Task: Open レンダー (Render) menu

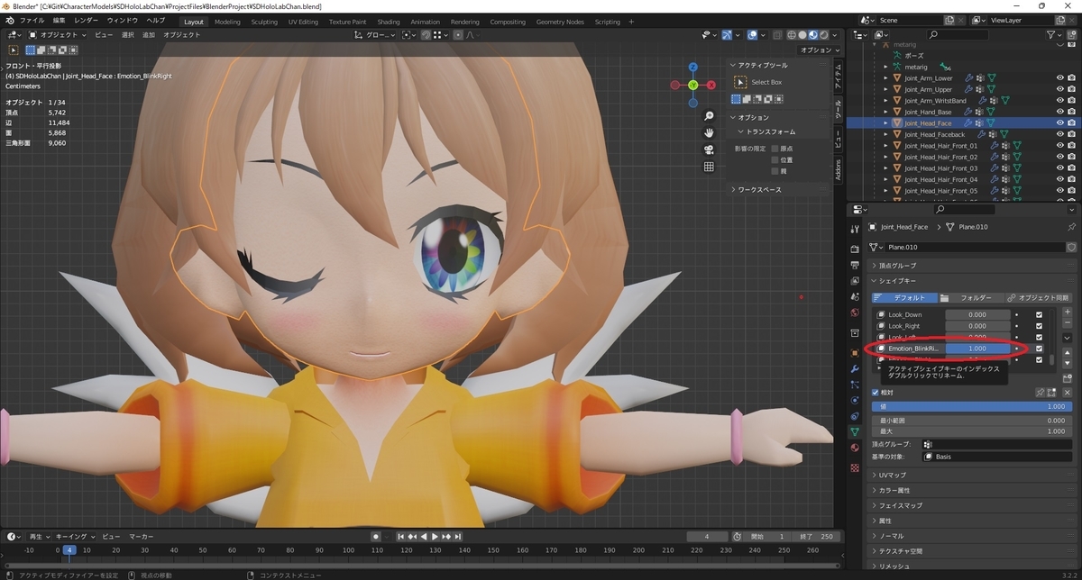Action: coord(87,20)
